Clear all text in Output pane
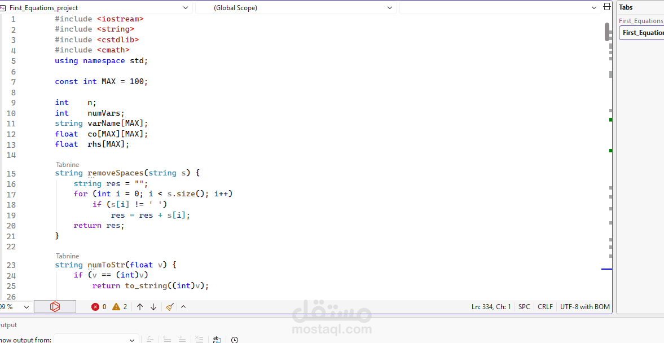Image resolution: width=664 pixels, height=343 pixels. tap(199, 339)
